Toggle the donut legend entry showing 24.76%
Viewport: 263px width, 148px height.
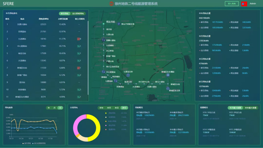click(116, 113)
